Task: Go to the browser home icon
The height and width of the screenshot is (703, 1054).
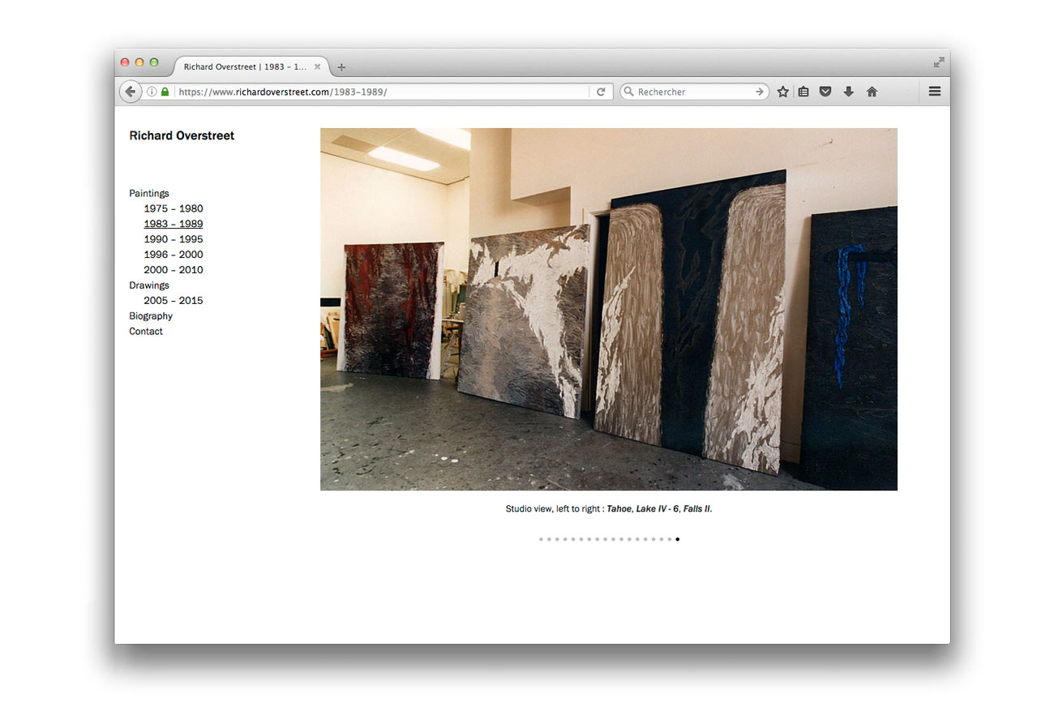Action: pyautogui.click(x=872, y=92)
